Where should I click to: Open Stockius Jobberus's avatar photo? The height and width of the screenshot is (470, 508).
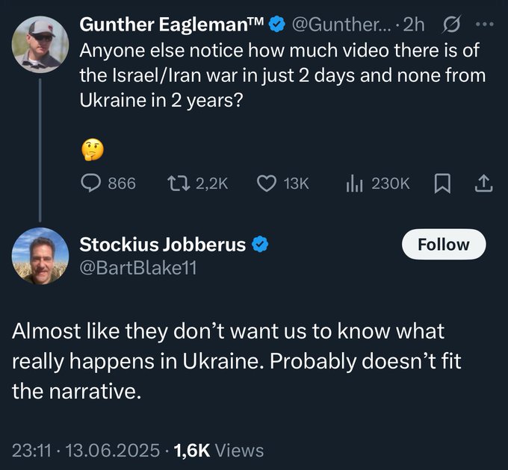[x=40, y=257]
